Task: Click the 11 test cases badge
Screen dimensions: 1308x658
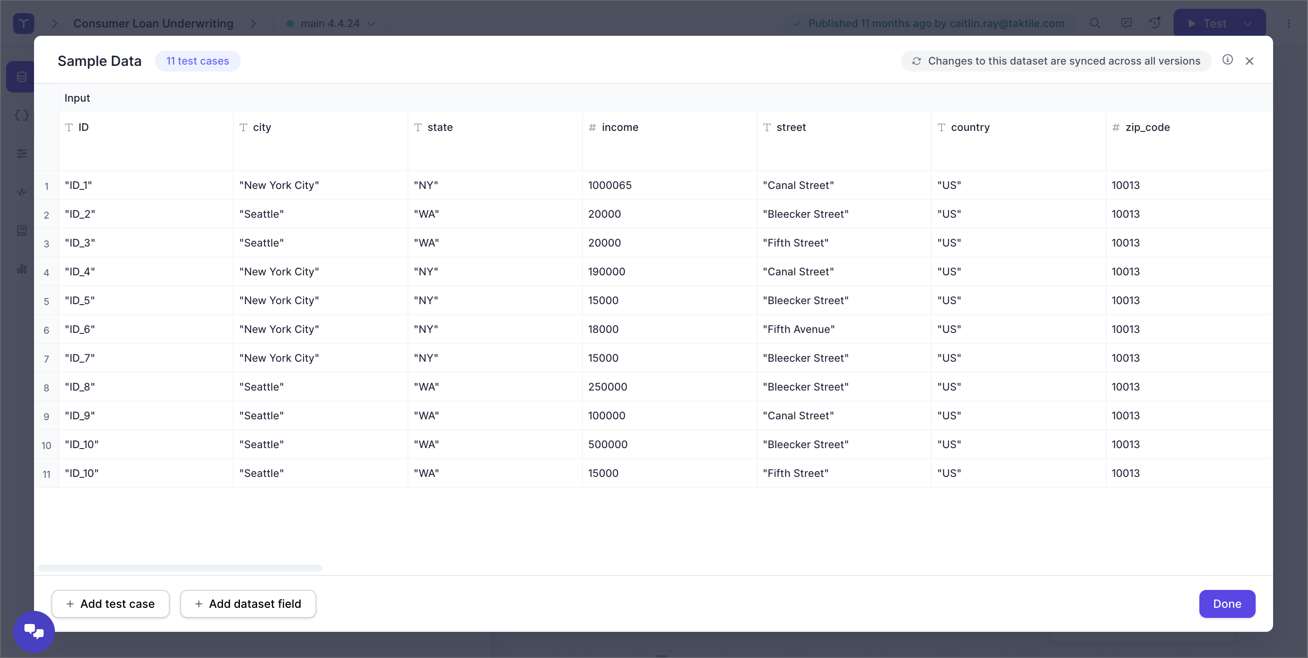Action: point(198,61)
